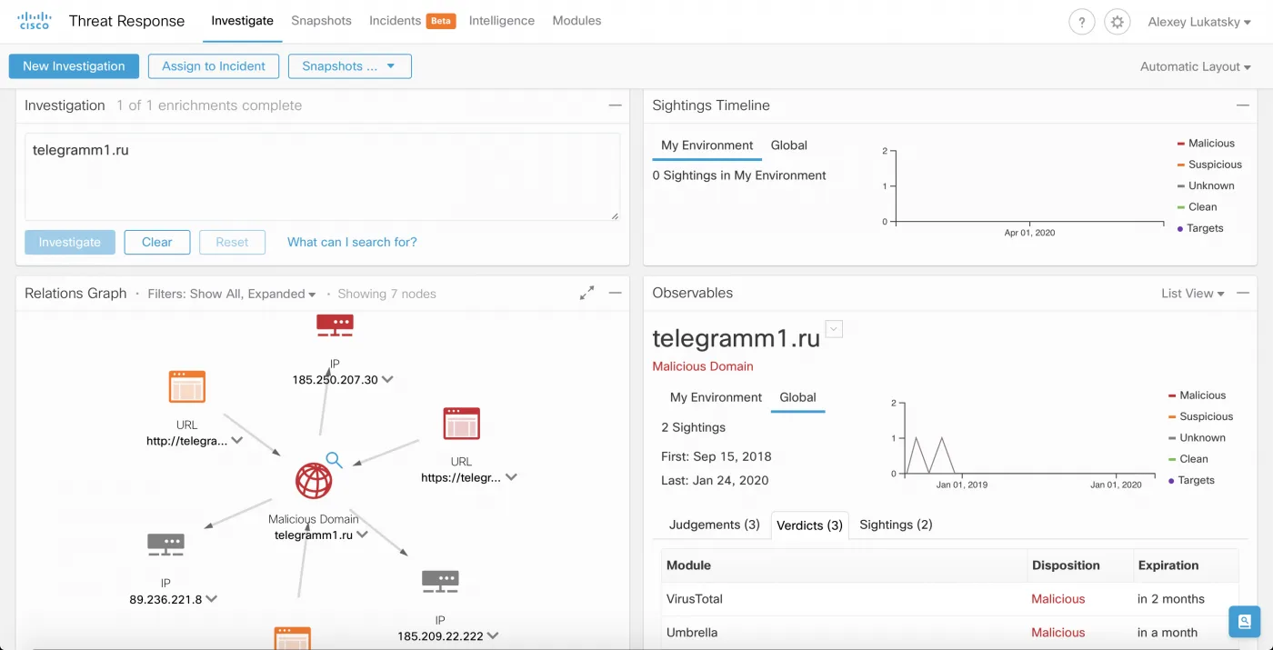Click the 'in 2 months' expiration cell
The width and height of the screenshot is (1273, 650).
tap(1186, 599)
